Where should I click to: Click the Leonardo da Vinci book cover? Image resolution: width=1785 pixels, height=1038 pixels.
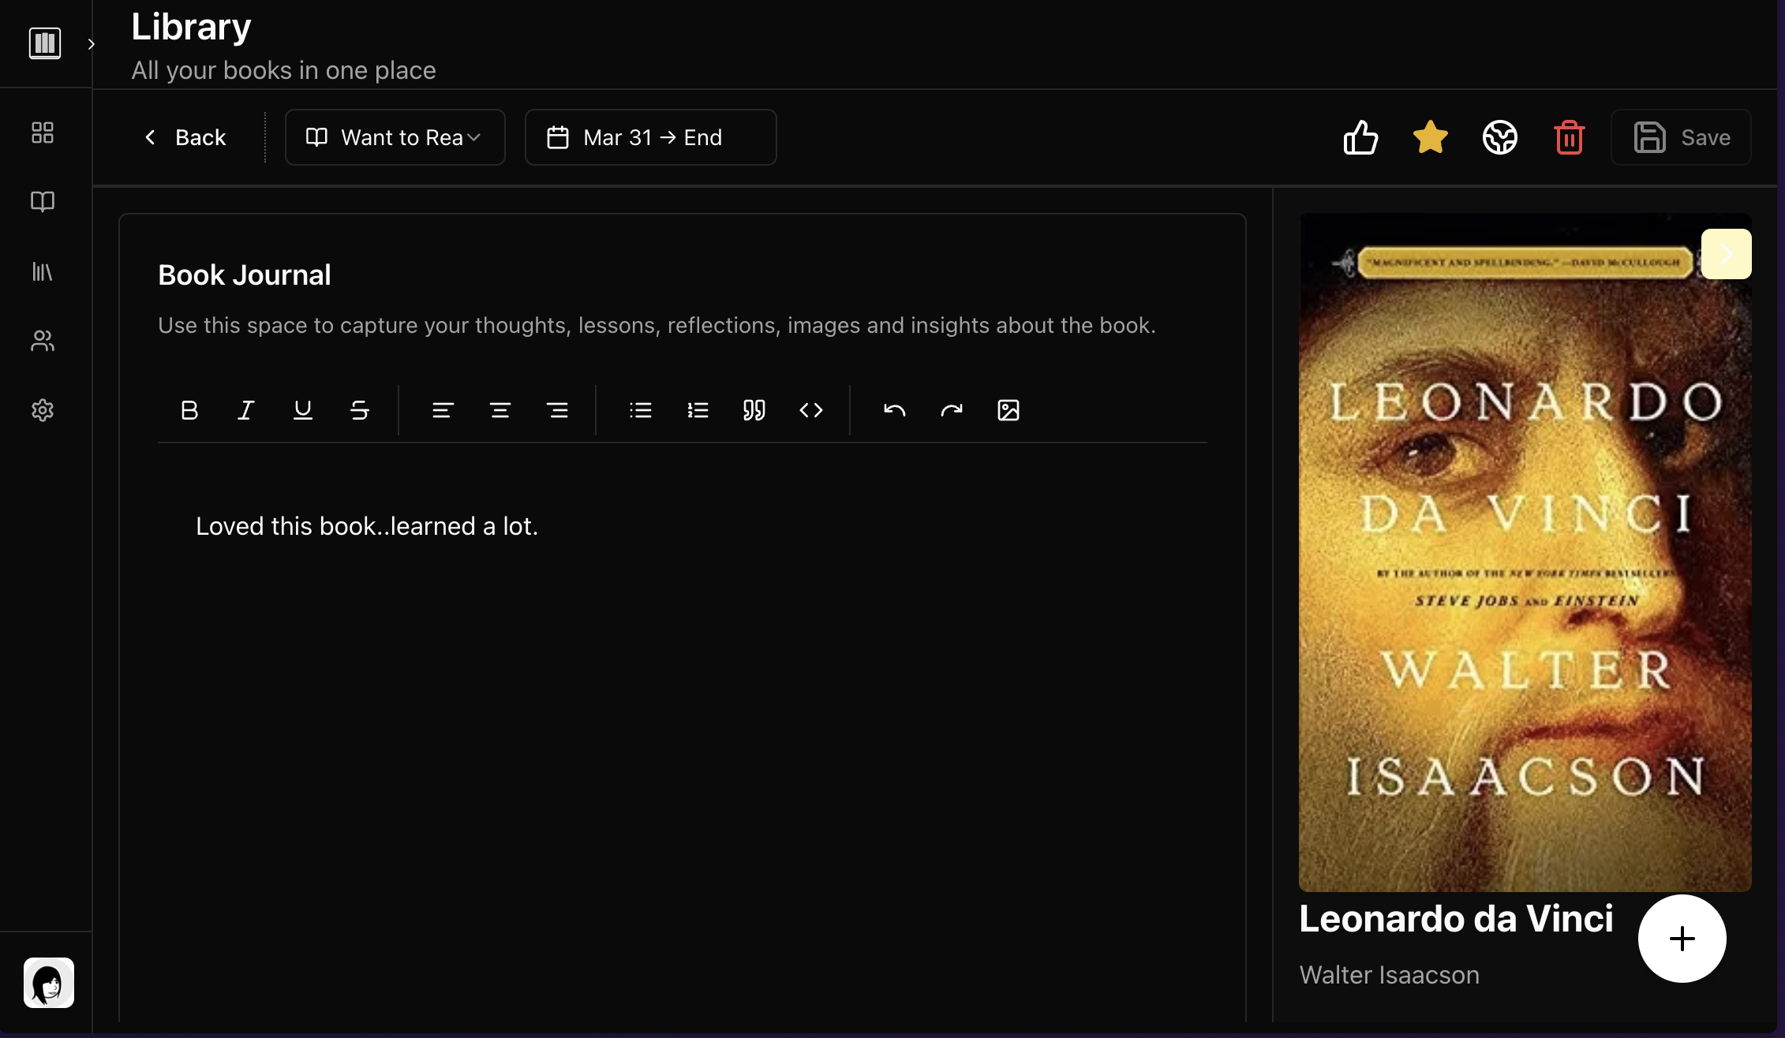tap(1525, 552)
